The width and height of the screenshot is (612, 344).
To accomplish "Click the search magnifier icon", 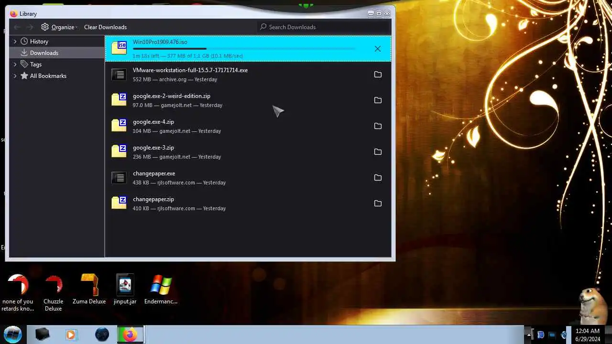I will pyautogui.click(x=263, y=27).
